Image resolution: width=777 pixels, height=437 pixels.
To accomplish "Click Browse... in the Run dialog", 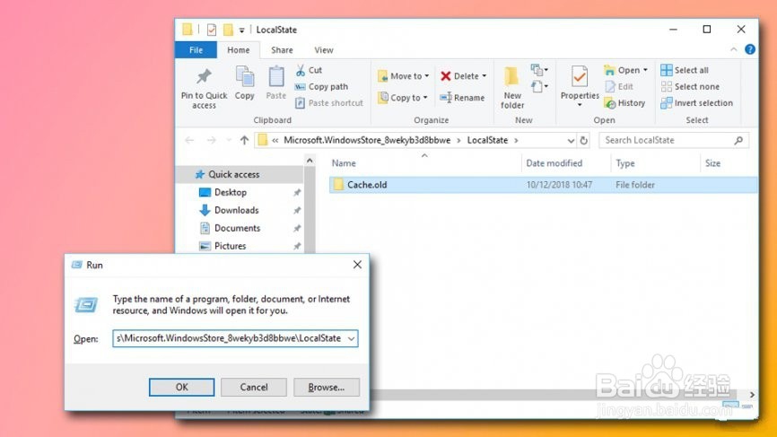I will pos(326,387).
